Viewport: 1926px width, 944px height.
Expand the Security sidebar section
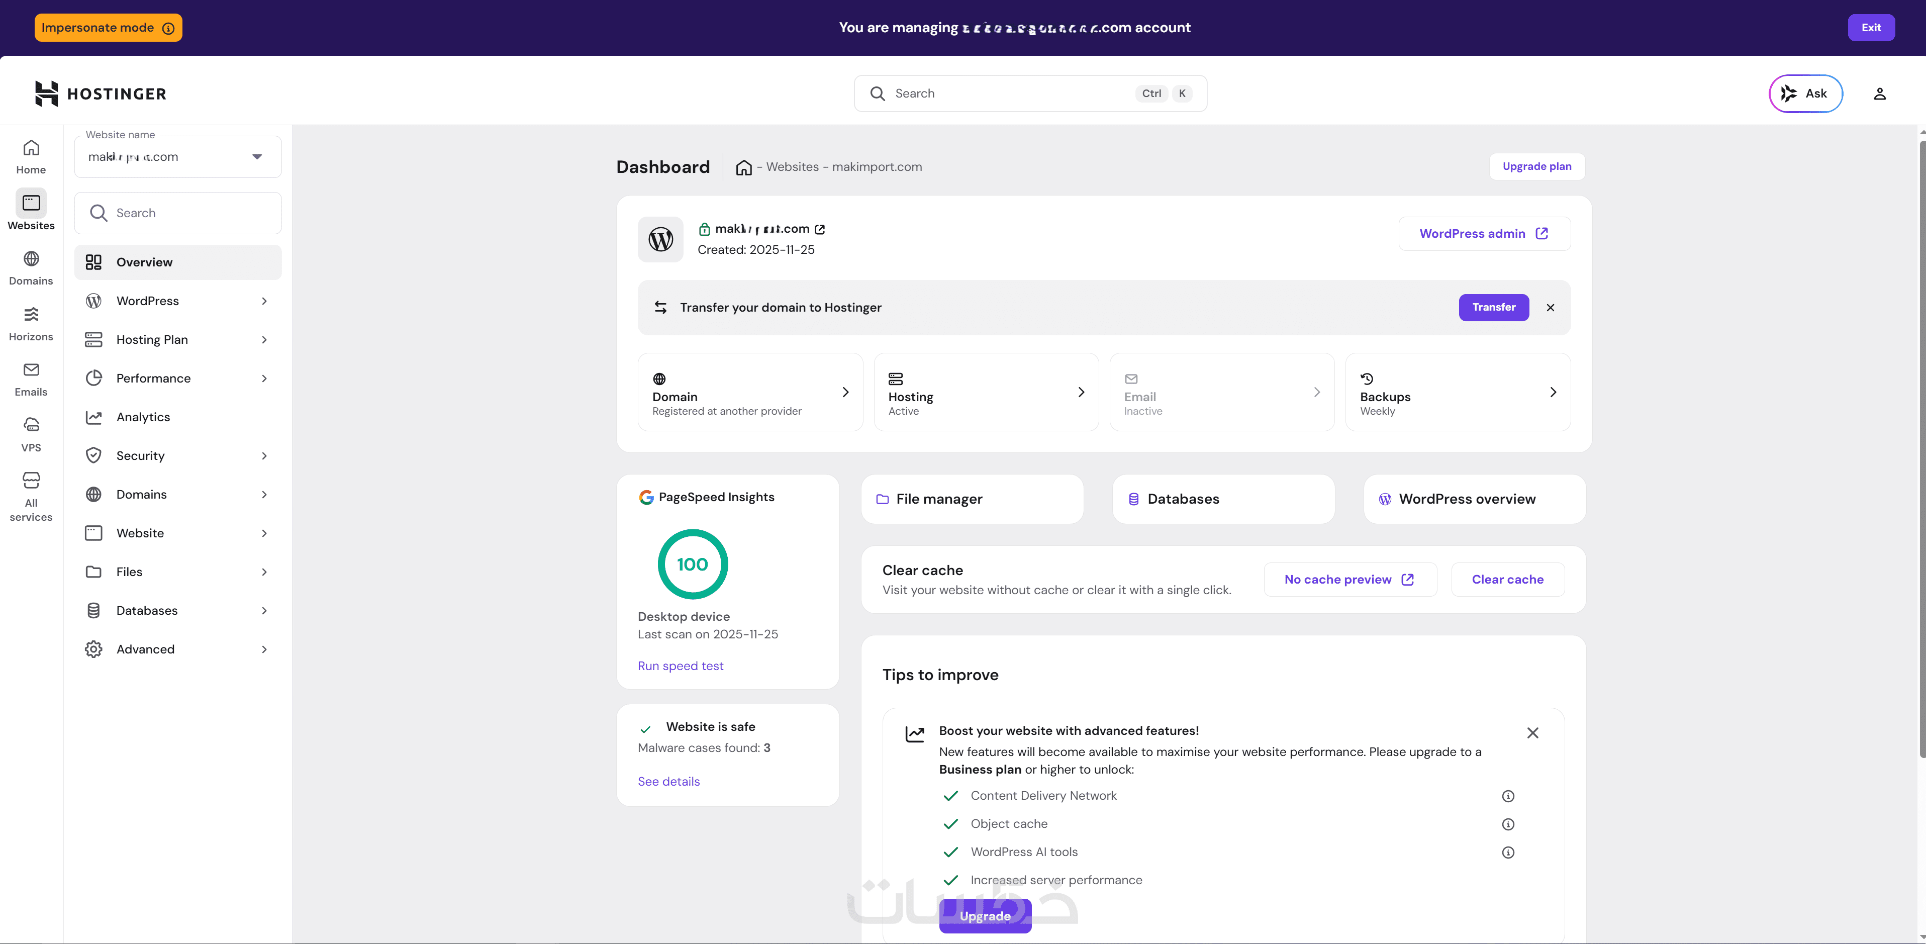[x=178, y=455]
